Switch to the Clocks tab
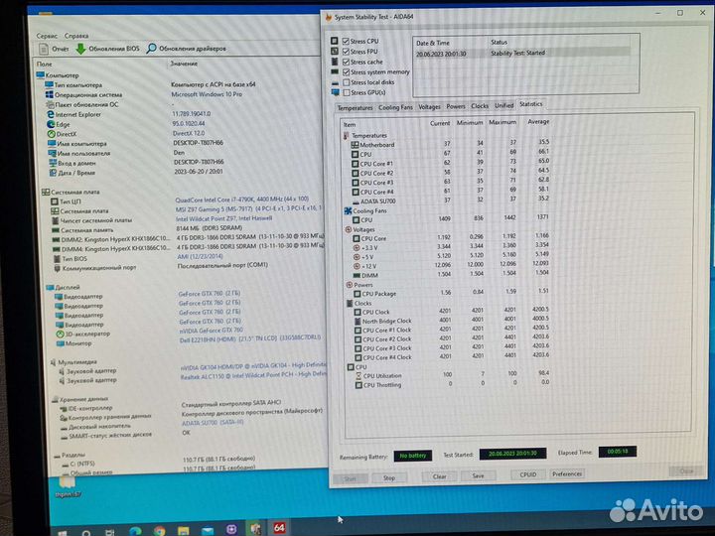This screenshot has height=536, width=715. click(480, 106)
